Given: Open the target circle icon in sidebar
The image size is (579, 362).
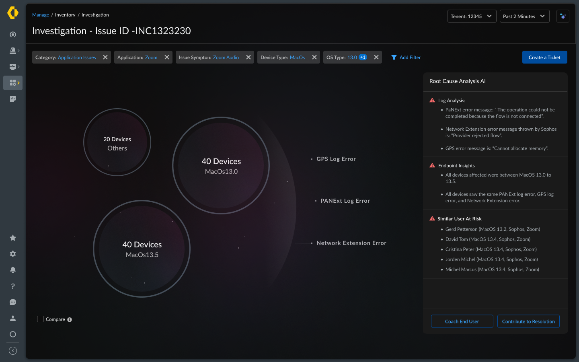Looking at the screenshot, I should point(13,35).
